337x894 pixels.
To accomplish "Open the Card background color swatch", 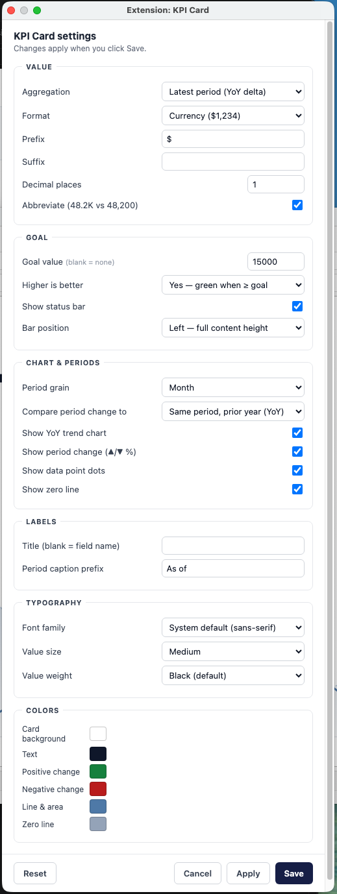I will [98, 734].
